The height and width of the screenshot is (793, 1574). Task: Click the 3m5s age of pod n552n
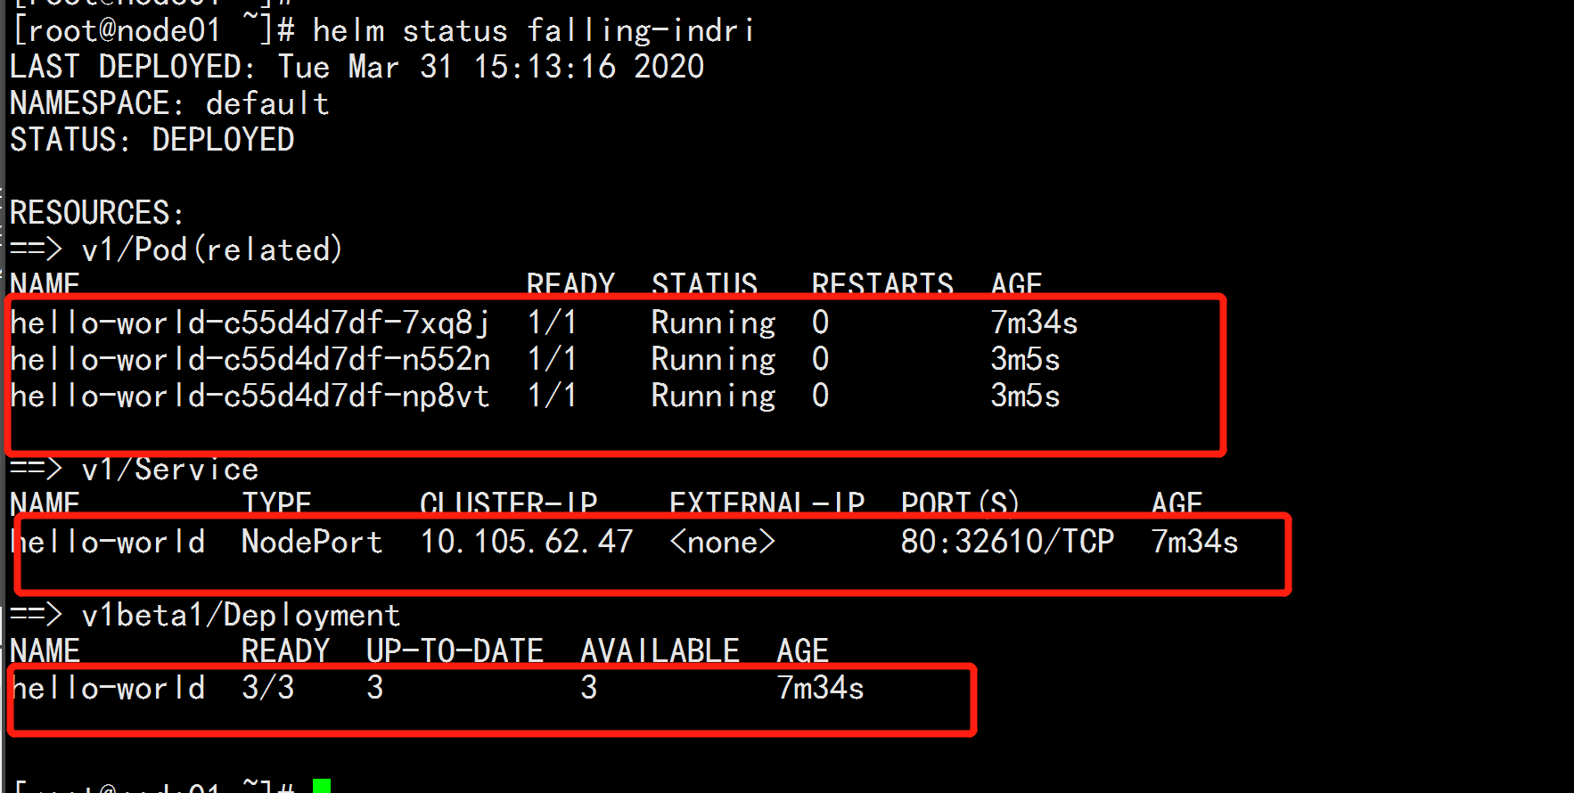pos(1025,359)
